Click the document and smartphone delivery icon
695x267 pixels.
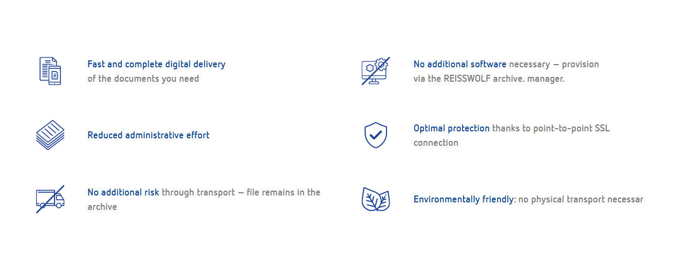pyautogui.click(x=50, y=71)
